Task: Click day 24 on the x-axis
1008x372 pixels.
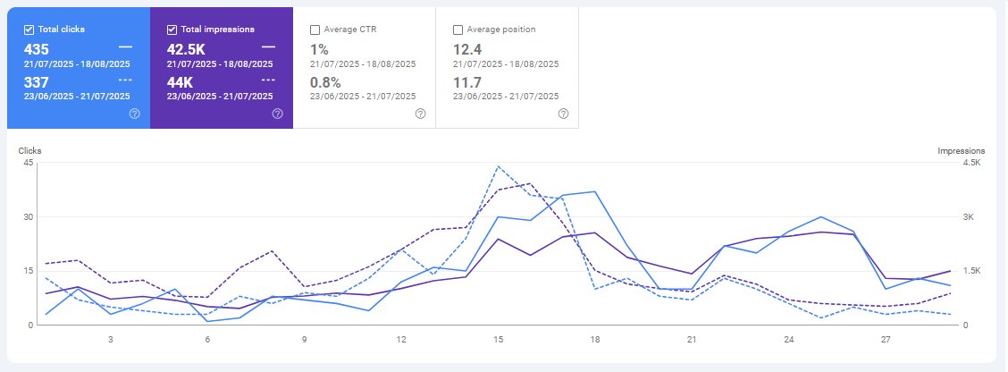Action: coord(789,339)
